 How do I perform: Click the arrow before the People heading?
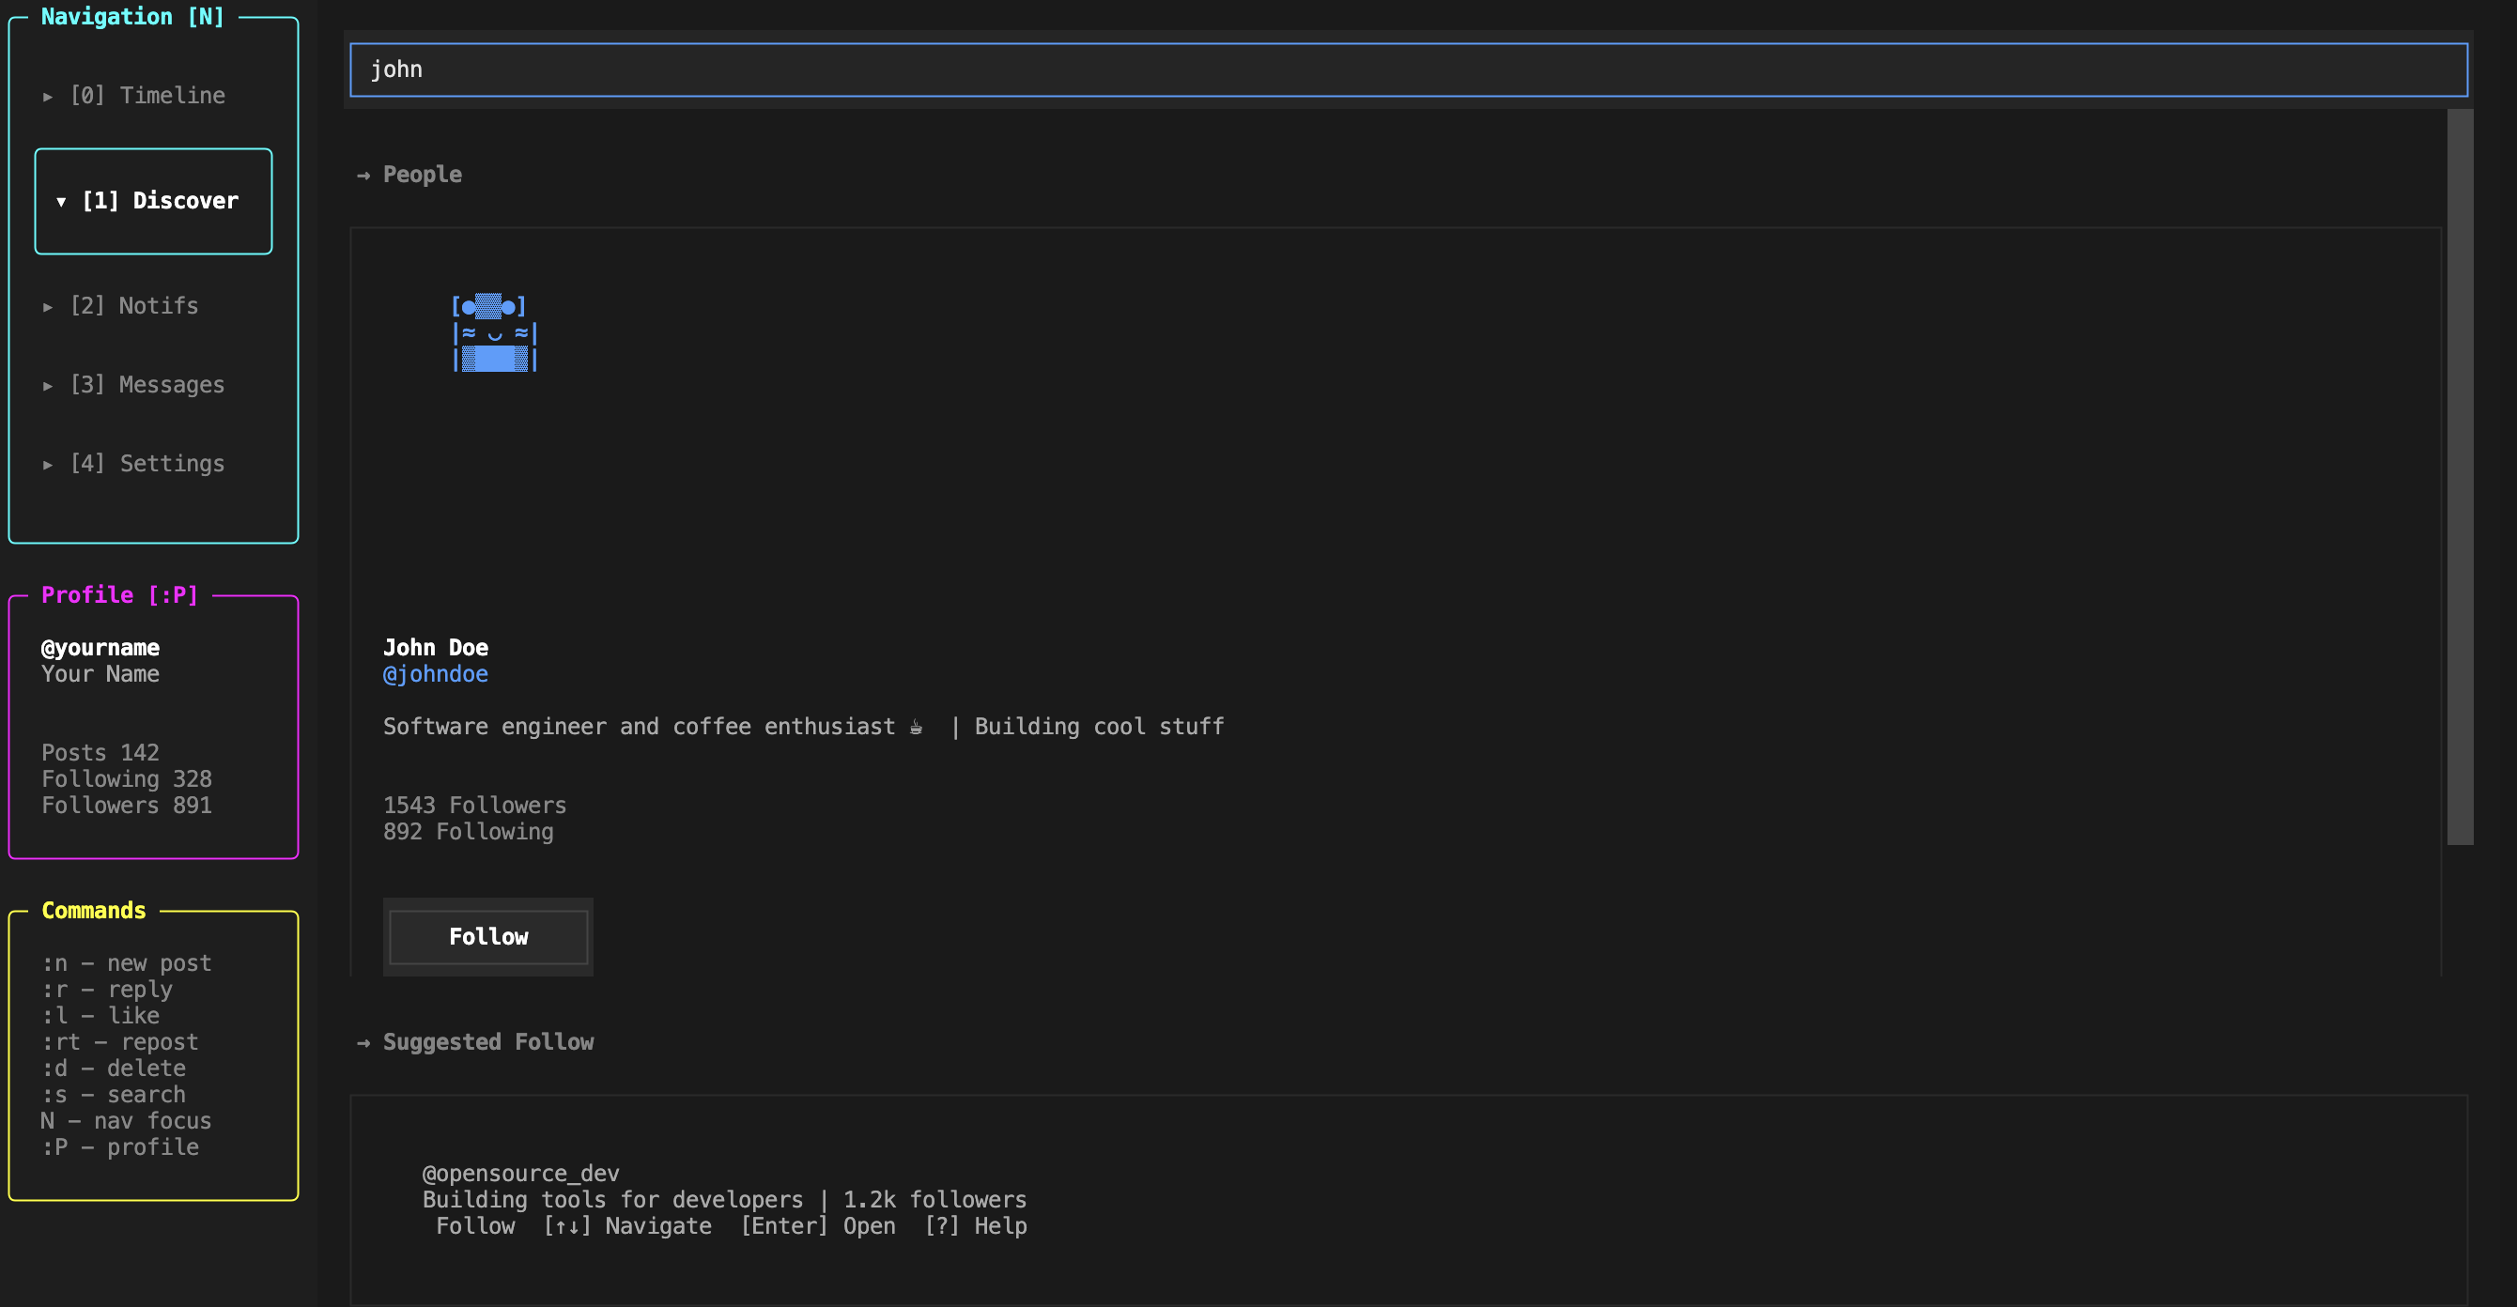tap(363, 176)
